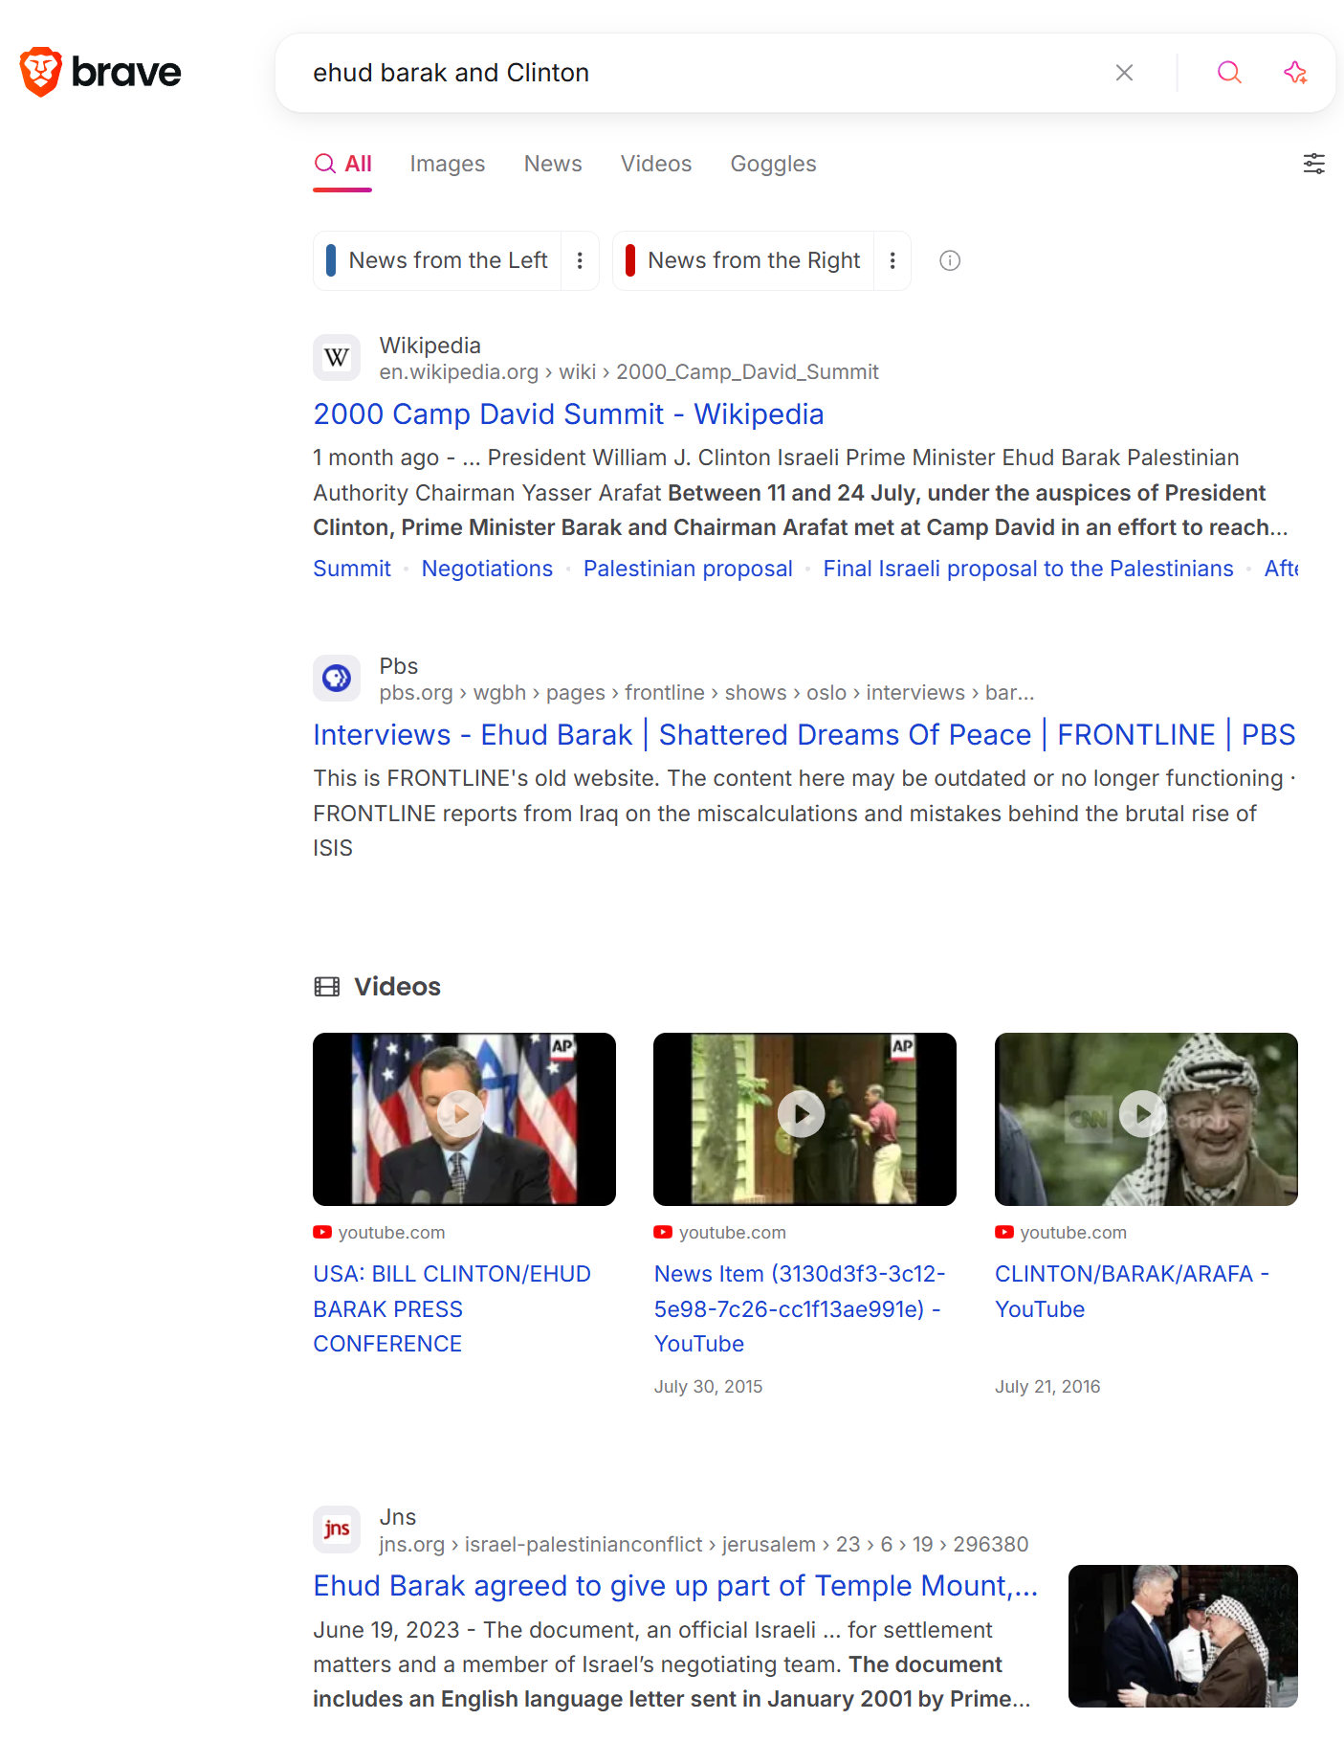1344x1764 pixels.
Task: Click the goggles info icon
Action: pos(950,260)
